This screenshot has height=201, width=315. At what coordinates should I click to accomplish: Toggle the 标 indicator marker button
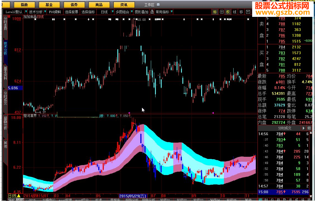(215, 12)
